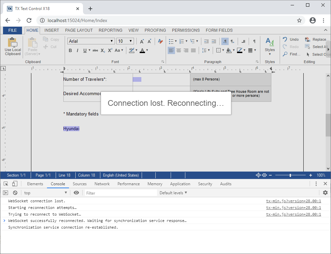331x254 pixels.
Task: Toggle bold formatting
Action: click(x=70, y=50)
